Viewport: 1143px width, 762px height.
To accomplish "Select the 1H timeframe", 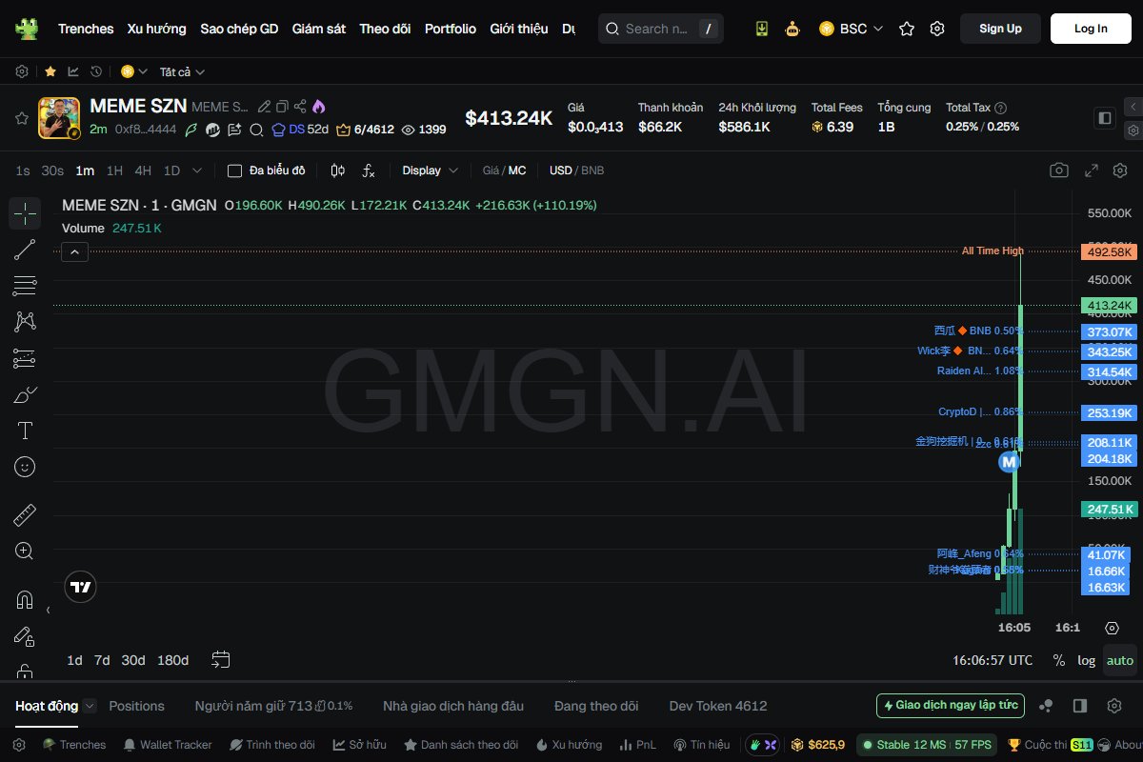I will coord(114,170).
